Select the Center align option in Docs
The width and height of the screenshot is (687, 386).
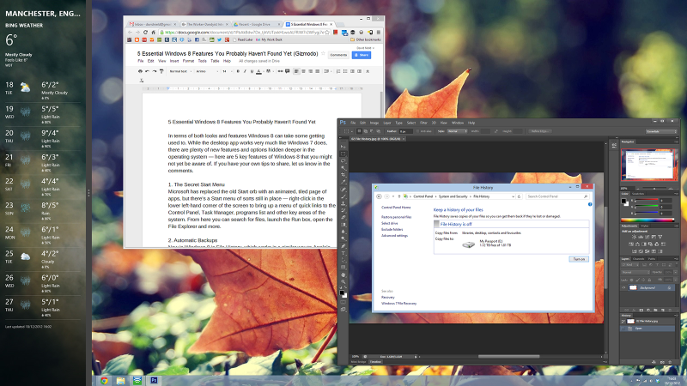click(x=304, y=71)
